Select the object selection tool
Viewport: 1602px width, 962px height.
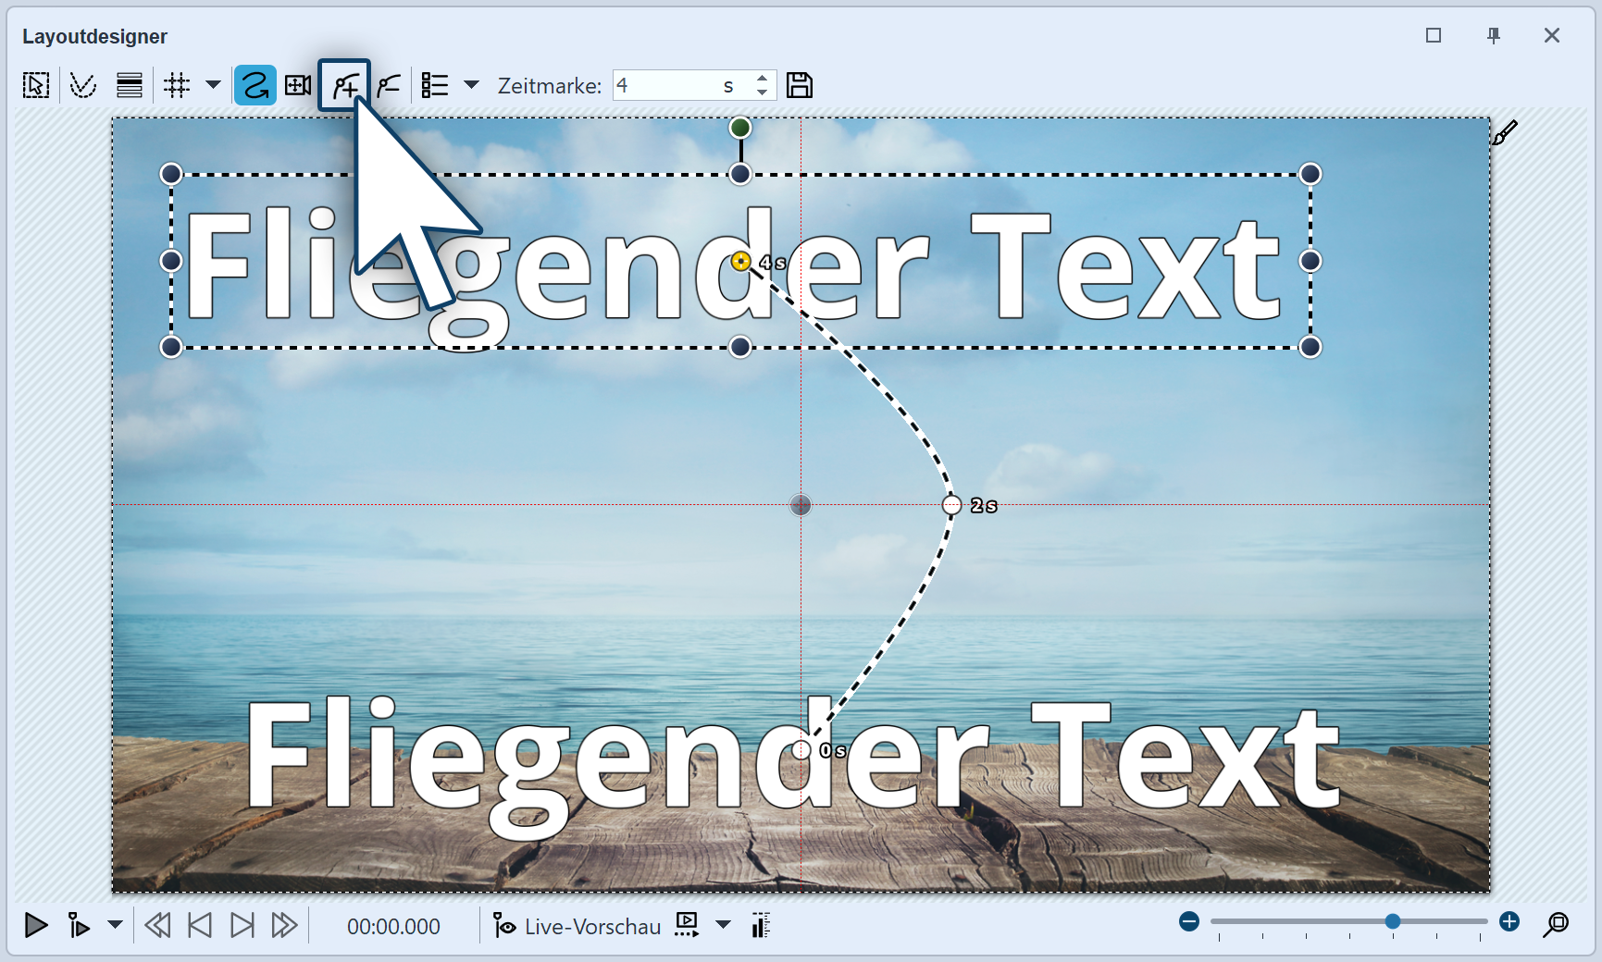tap(35, 84)
